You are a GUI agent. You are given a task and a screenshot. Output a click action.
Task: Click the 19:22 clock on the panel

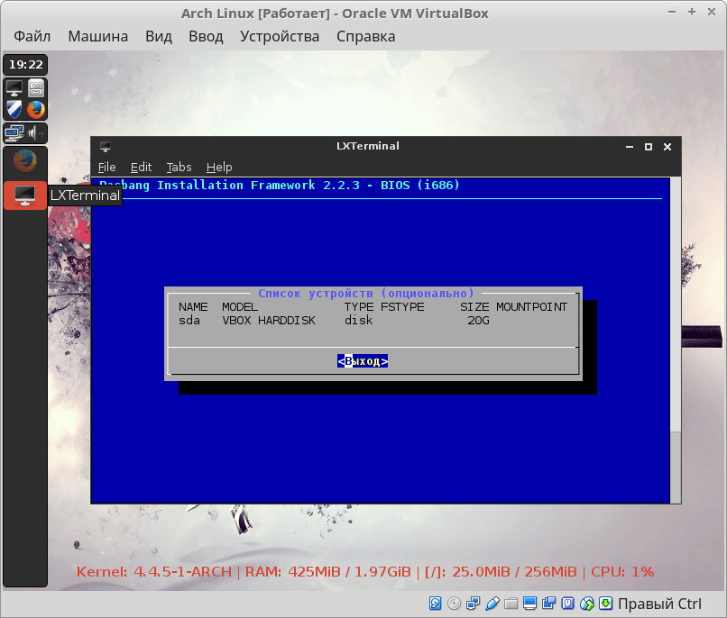coord(25,65)
